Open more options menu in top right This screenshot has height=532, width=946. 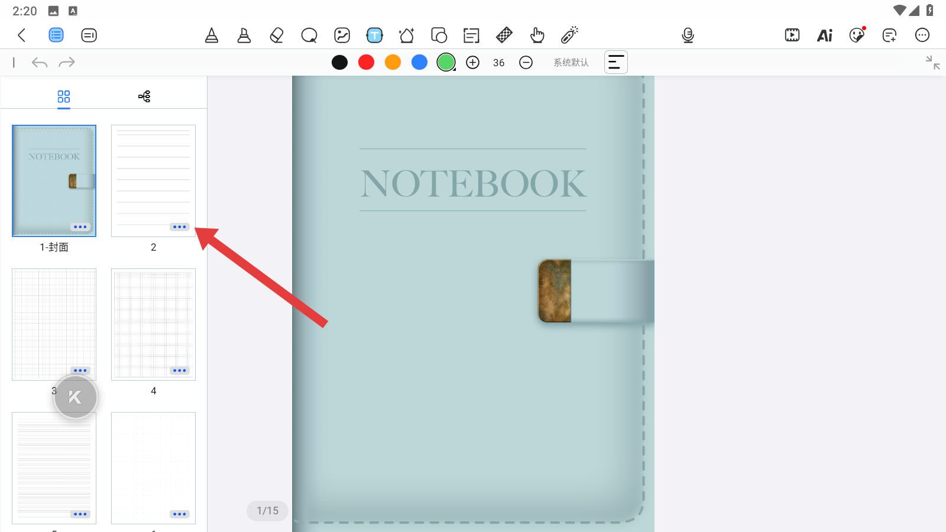point(922,35)
